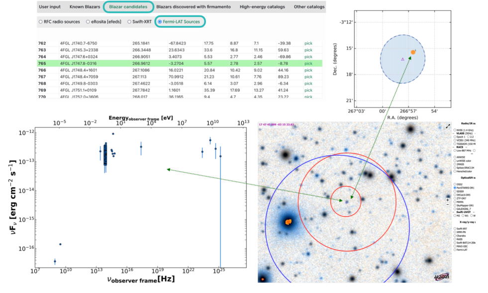Choose XMM-PN X-ray survey
488x293 pixels.
coord(455,232)
